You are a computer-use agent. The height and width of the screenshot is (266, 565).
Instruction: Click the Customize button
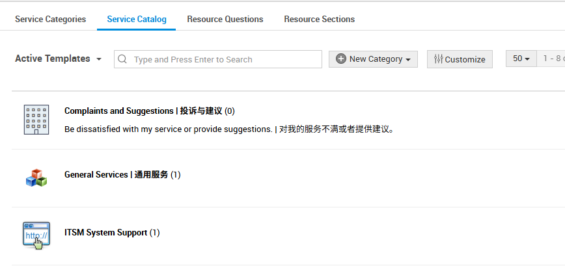(460, 59)
